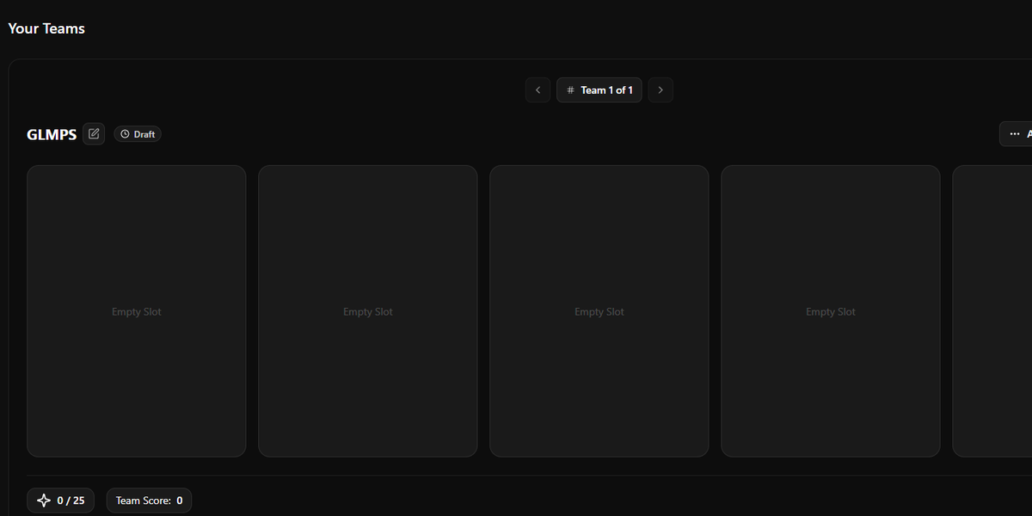Click the Your Teams heading
Screen dimensions: 1032x516
click(x=46, y=28)
